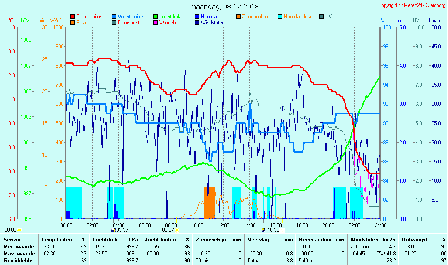Click the blue Vocht buiten legend square
448x265 pixels.
114,17
